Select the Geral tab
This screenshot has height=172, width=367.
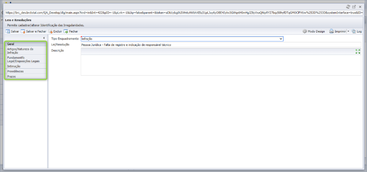tap(26, 44)
